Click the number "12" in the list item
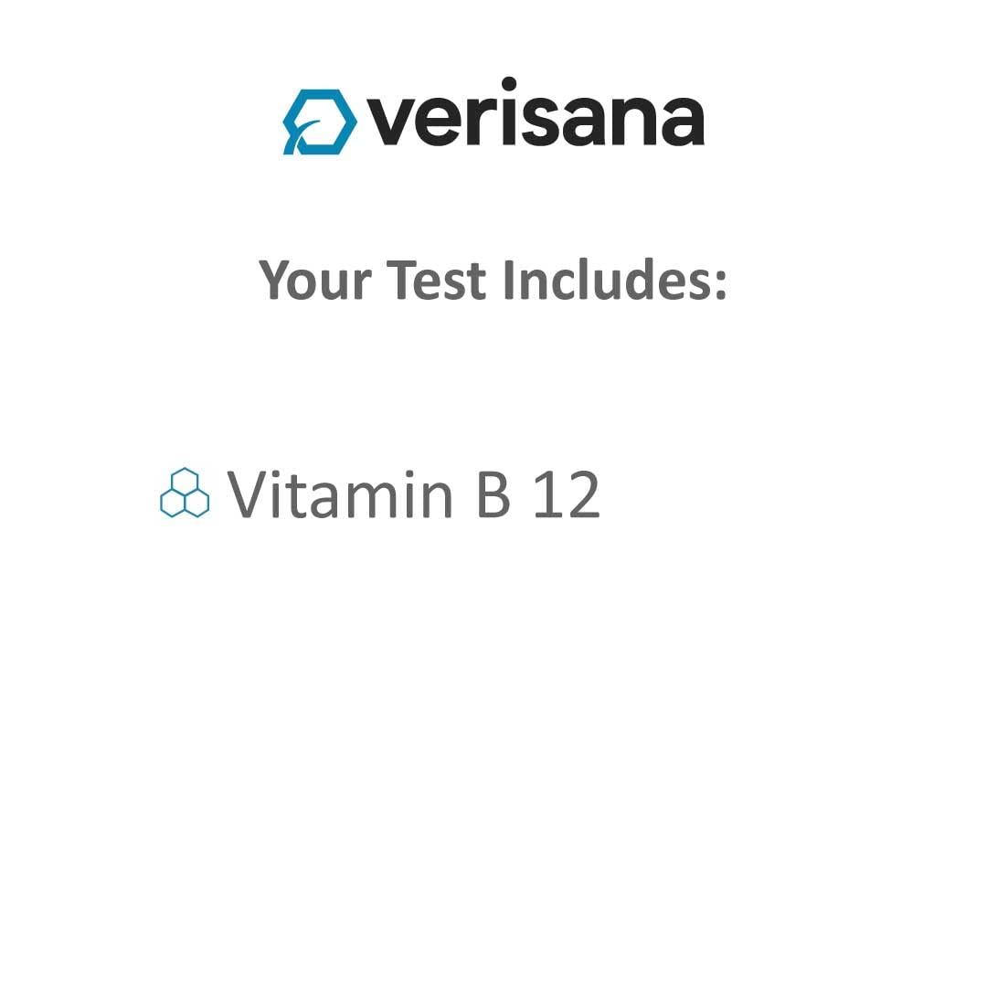The width and height of the screenshot is (987, 987). pos(567,494)
